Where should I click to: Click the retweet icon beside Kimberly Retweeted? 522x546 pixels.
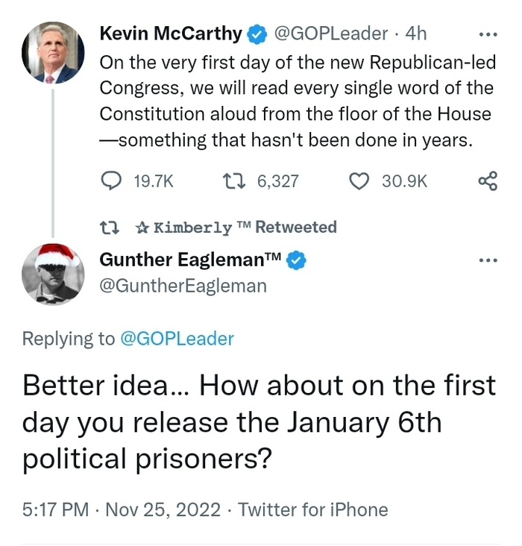(108, 227)
